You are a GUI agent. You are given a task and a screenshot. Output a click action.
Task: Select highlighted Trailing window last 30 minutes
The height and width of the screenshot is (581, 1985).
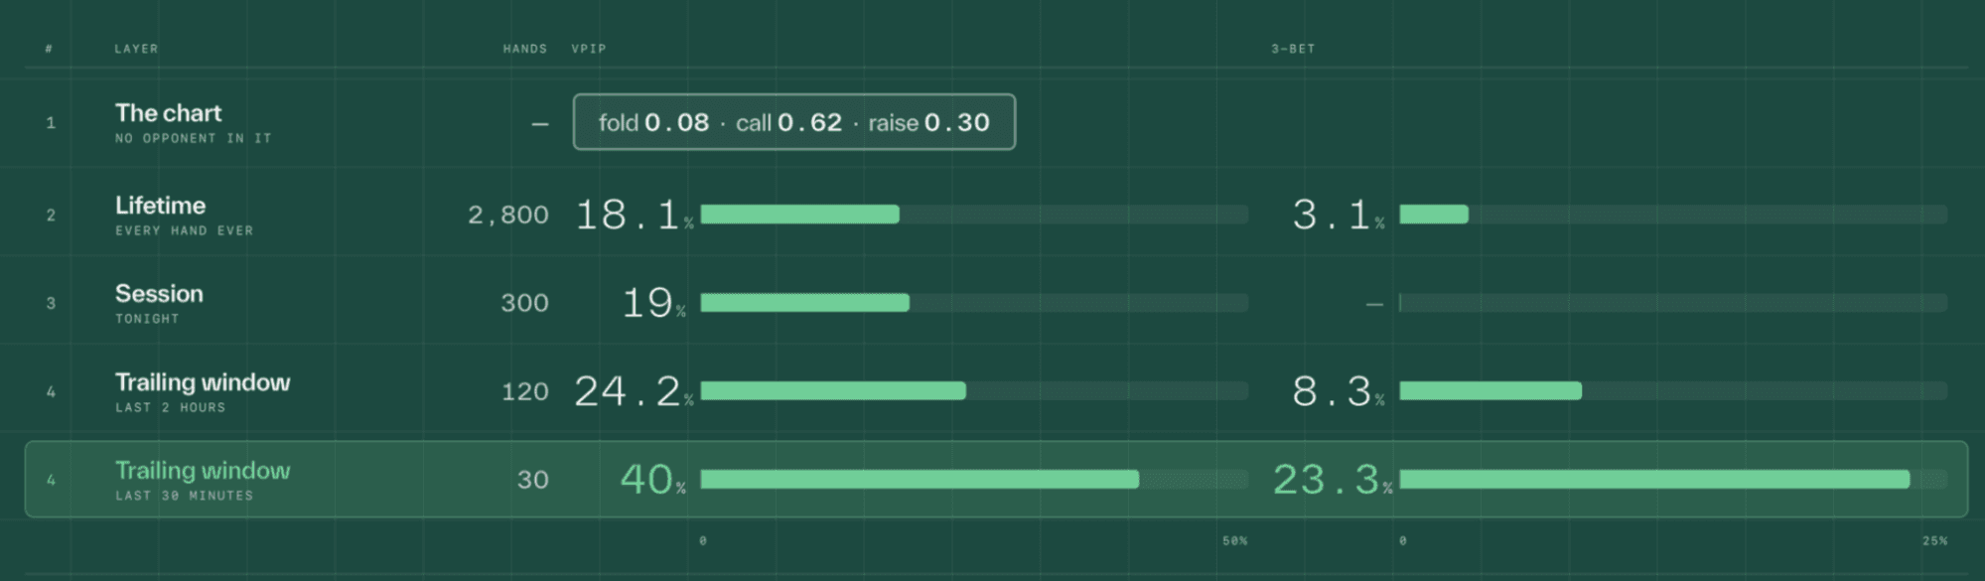tap(996, 479)
